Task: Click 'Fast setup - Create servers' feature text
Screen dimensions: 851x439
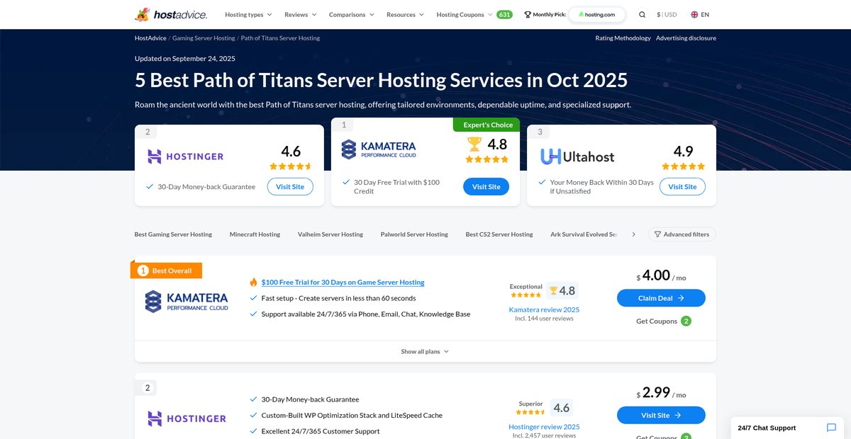Action: [338, 298]
